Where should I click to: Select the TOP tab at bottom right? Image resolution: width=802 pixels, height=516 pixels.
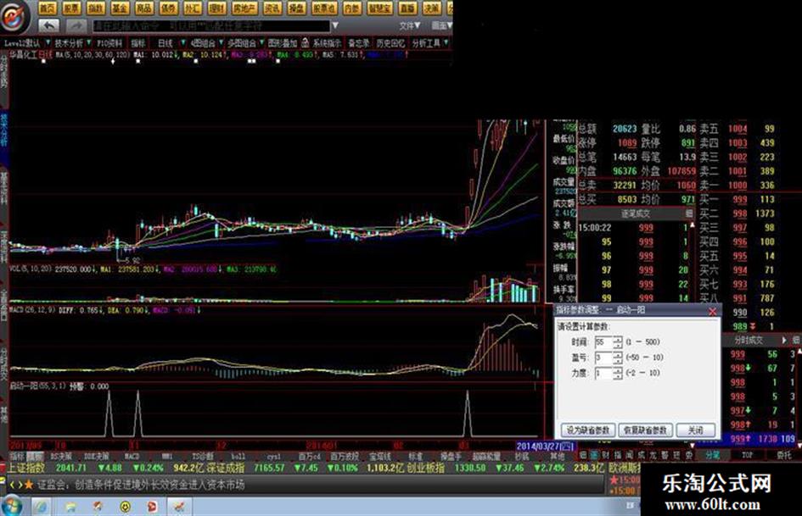point(748,455)
